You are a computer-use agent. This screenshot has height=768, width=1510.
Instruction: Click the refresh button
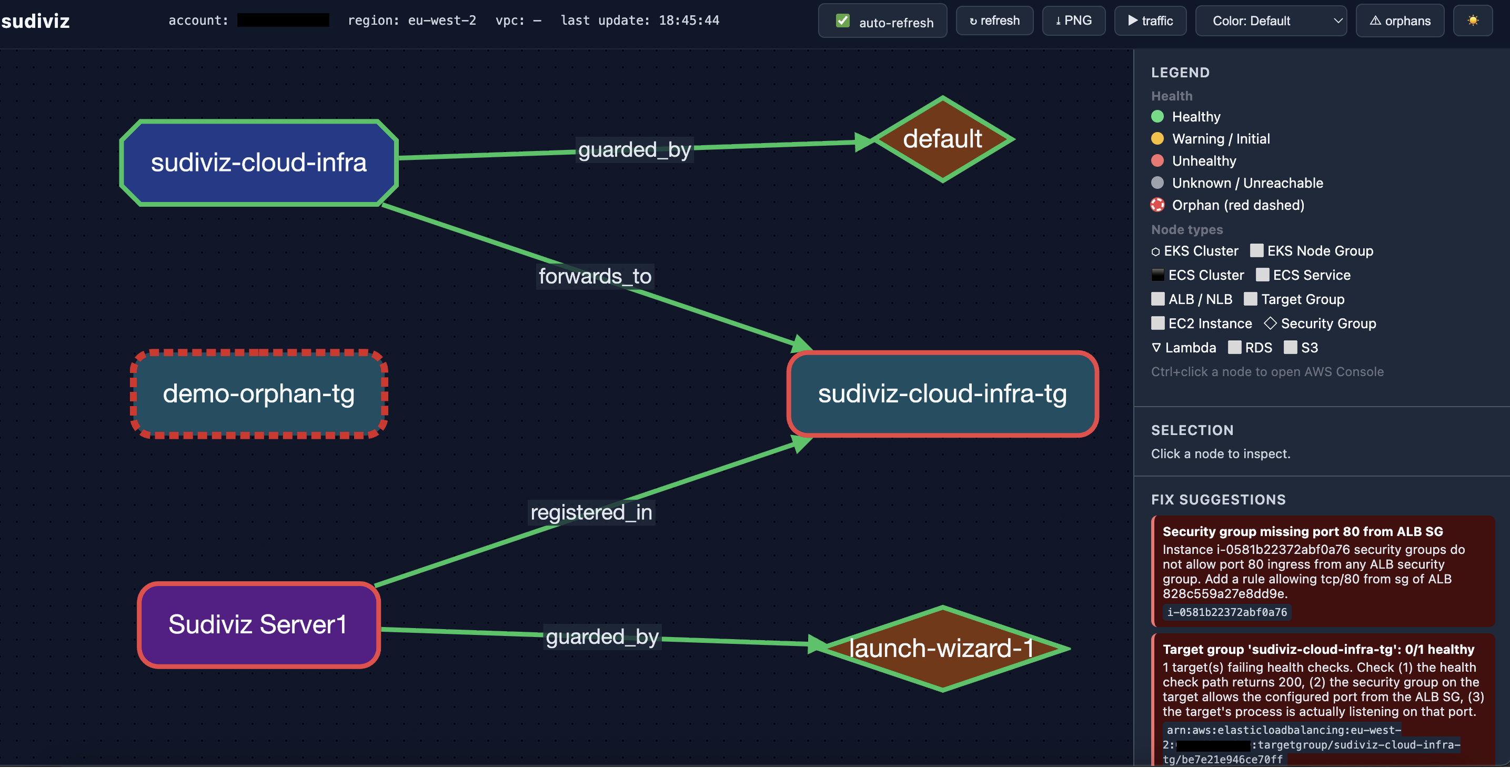pos(994,21)
